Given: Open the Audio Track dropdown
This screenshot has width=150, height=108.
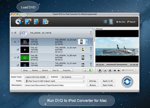Looking at the screenshot, I should [x=36, y=77].
